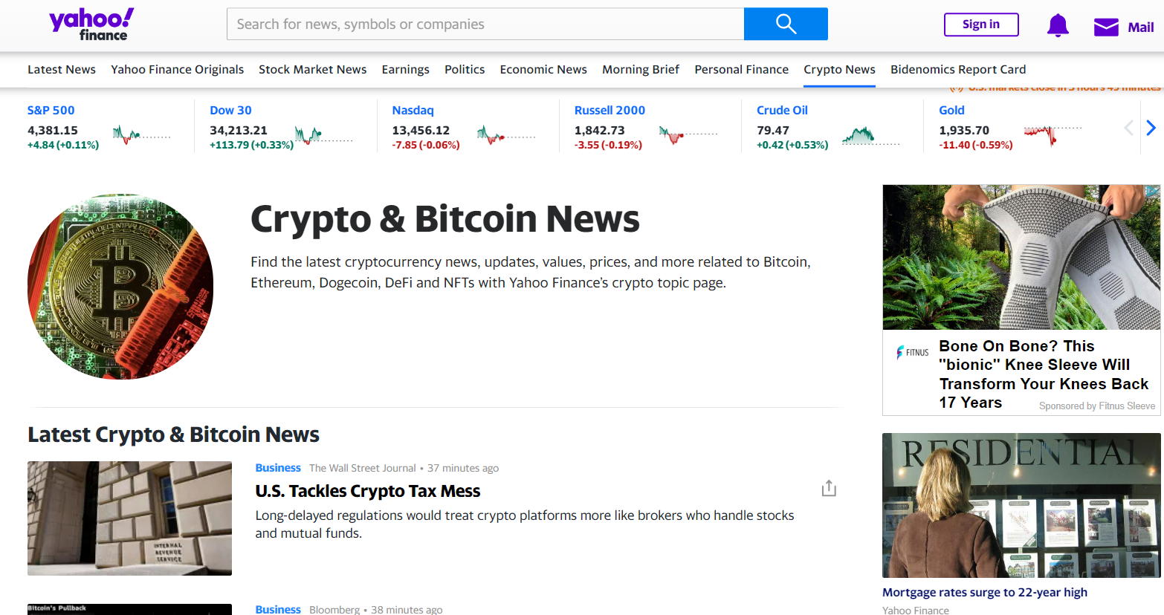Open the Dow 30 quote link

(230, 110)
